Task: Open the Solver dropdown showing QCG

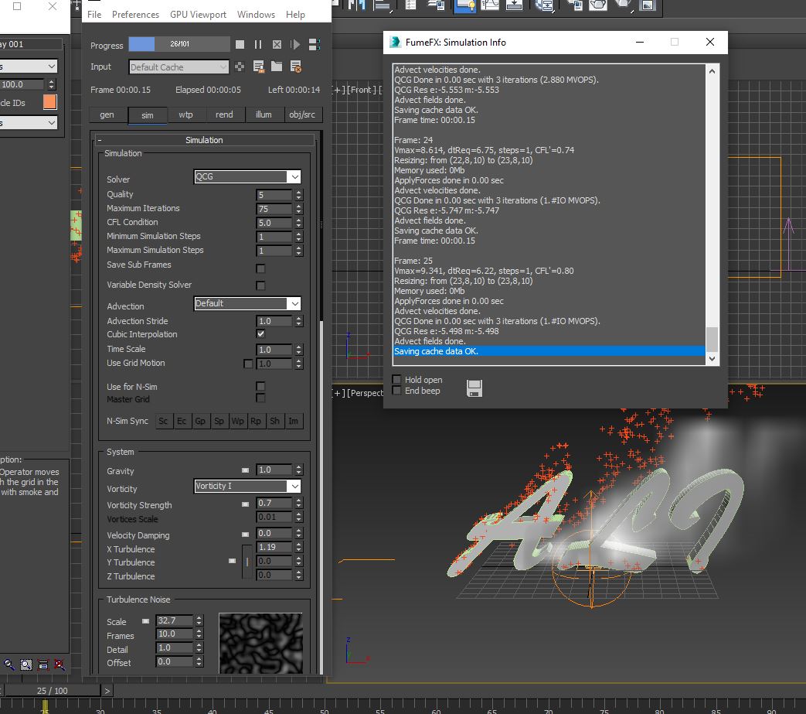Action: coord(247,176)
